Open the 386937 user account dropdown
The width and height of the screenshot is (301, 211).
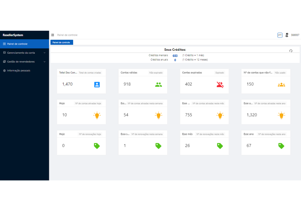click(295, 35)
